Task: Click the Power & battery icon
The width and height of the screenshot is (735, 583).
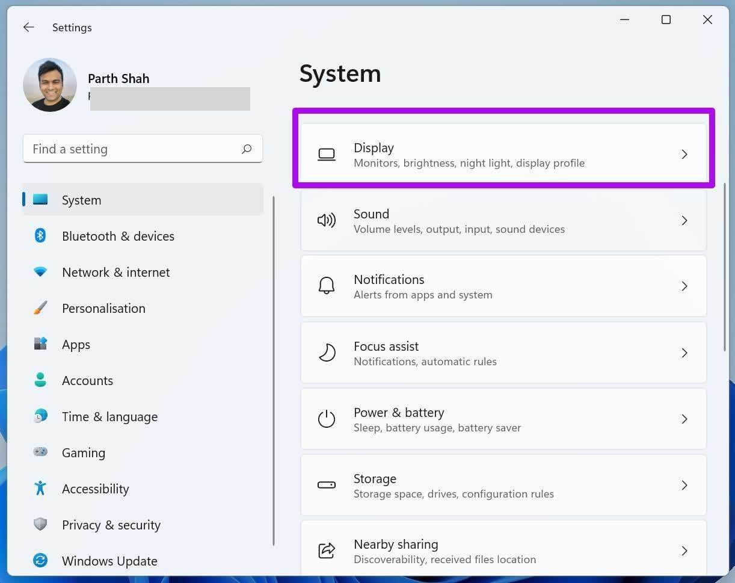Action: 327,419
